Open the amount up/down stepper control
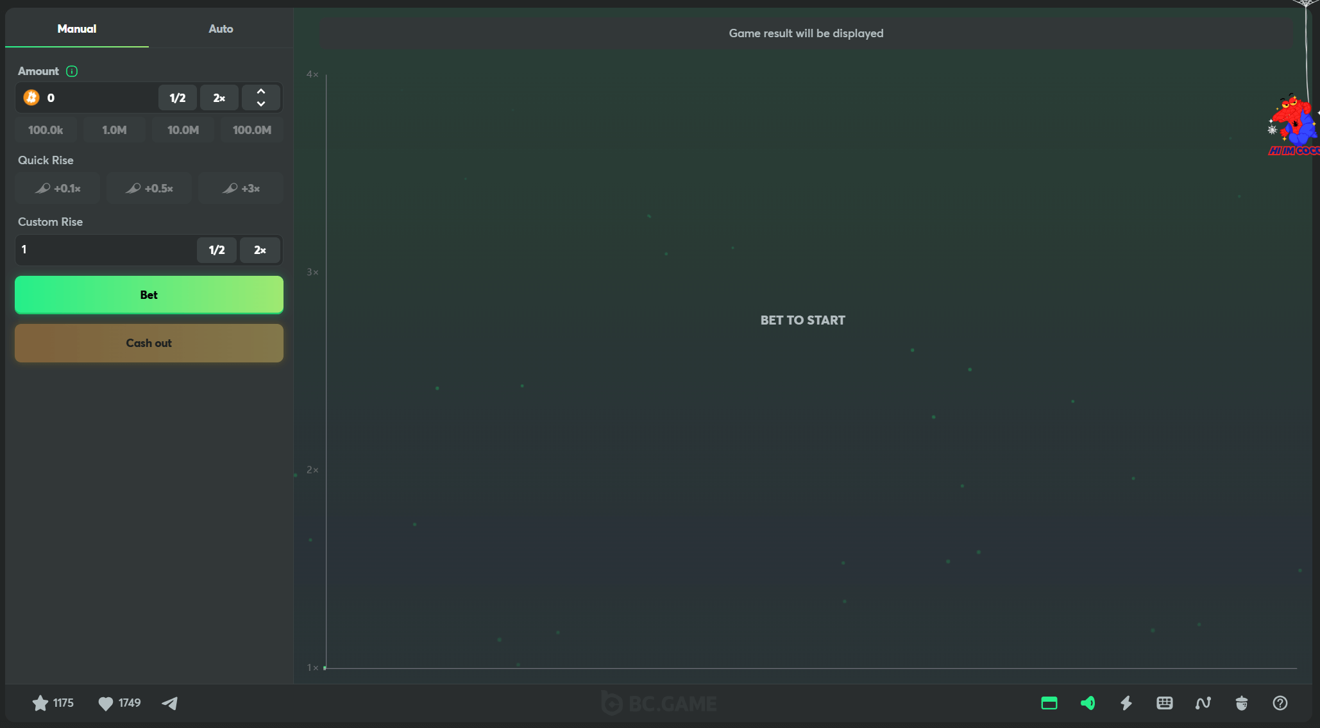 (261, 97)
